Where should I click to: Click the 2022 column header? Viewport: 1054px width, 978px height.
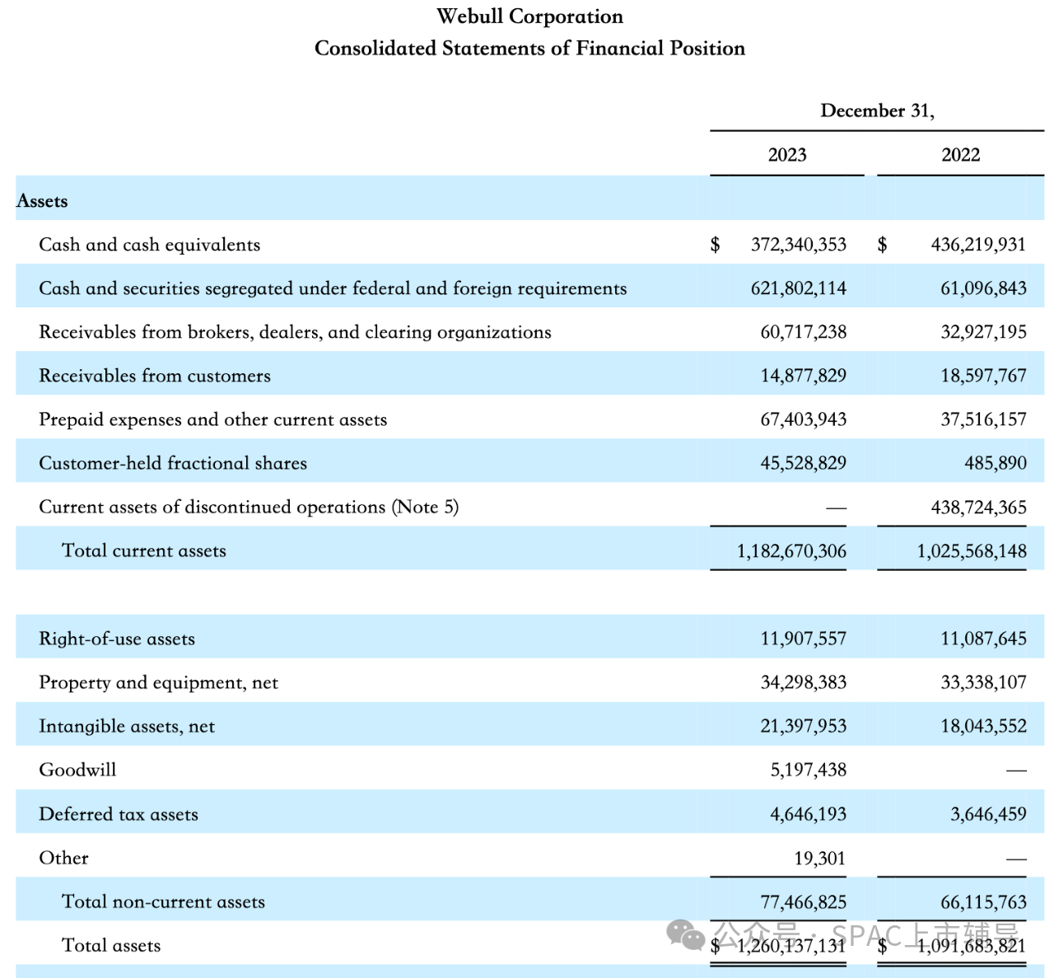(x=961, y=155)
